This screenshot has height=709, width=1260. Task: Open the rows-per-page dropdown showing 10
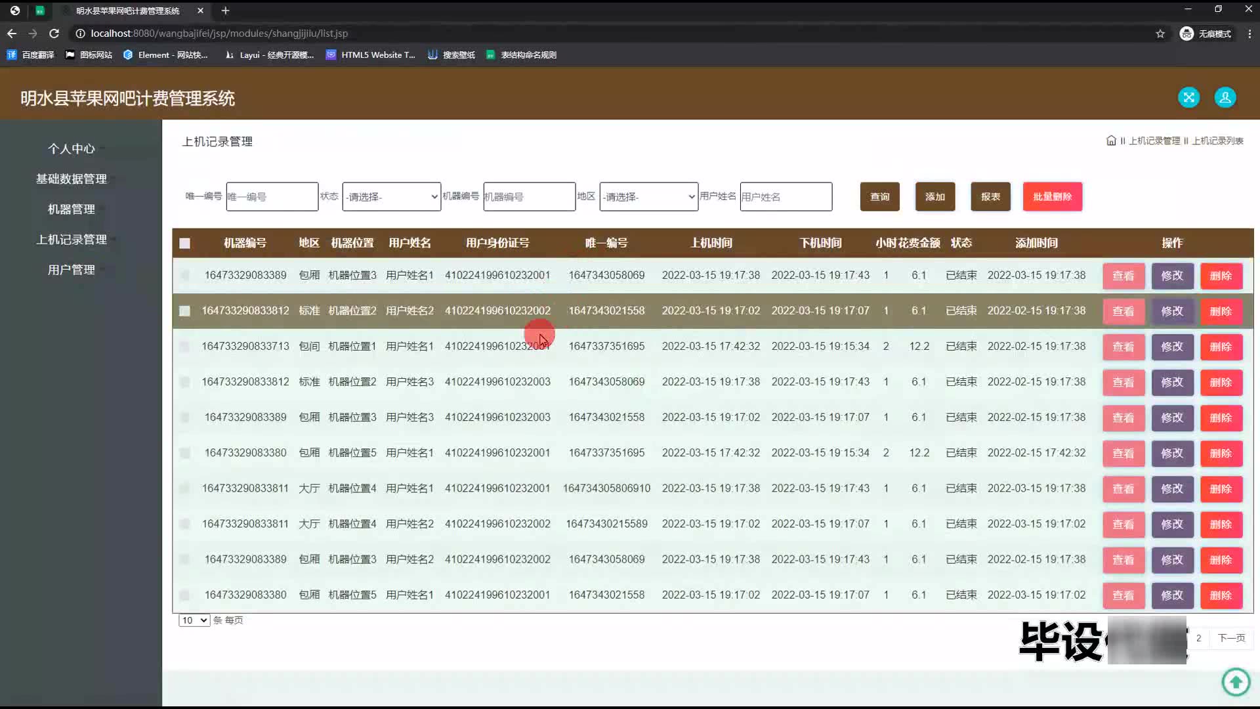[194, 620]
